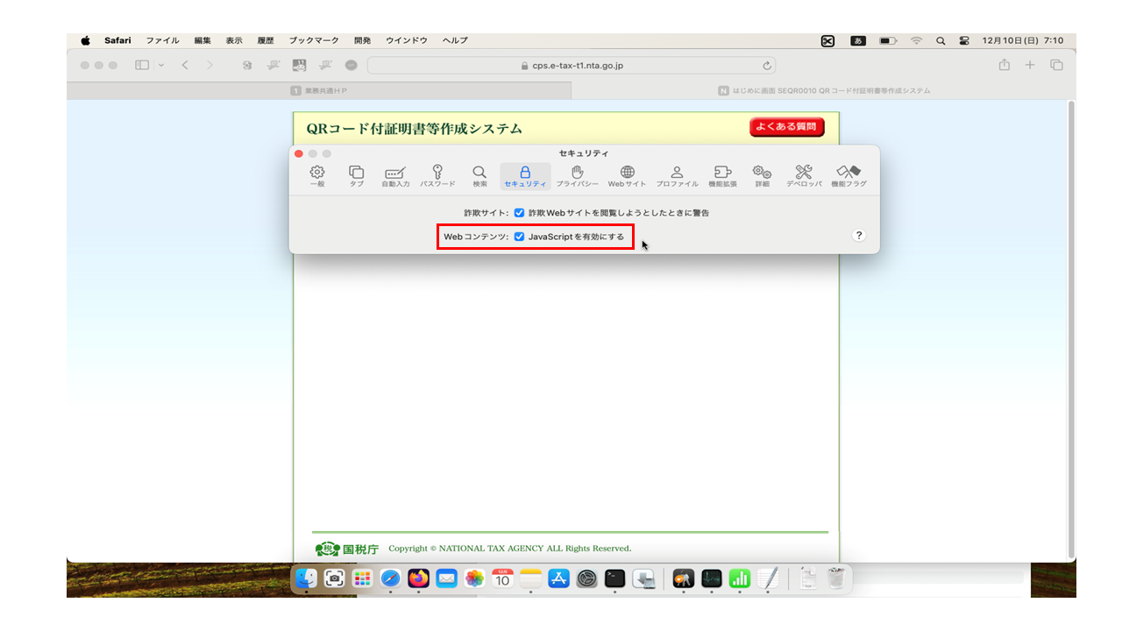Launch Firefox from the Dock
This screenshot has height=631, width=1122.
click(x=419, y=578)
